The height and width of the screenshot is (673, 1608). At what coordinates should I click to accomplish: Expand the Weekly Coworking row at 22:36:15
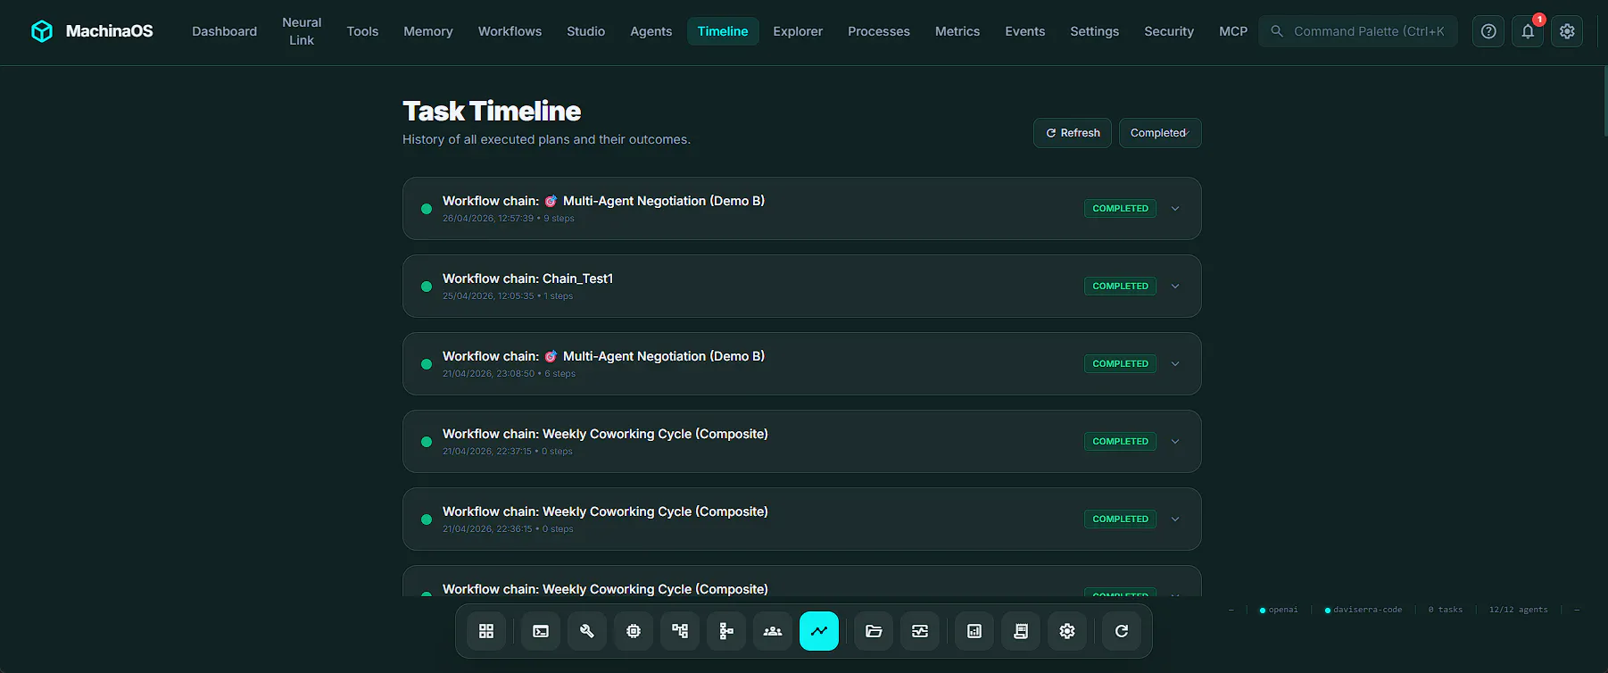[x=1175, y=519]
